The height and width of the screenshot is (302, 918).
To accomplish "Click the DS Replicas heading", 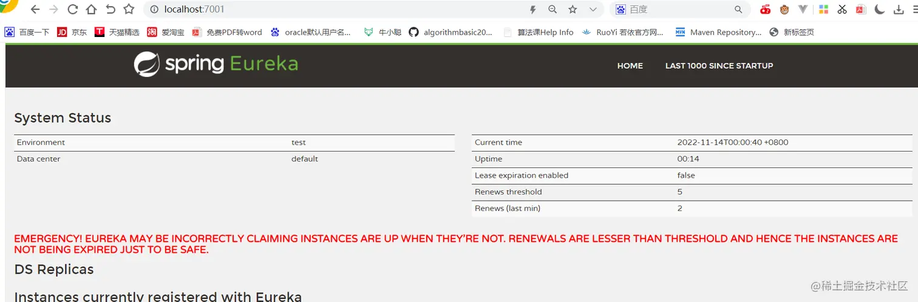I will (54, 269).
